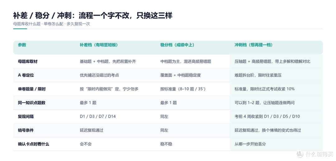Select the 参数 column header
This screenshot has height=161, width=336.
pyautogui.click(x=22, y=45)
